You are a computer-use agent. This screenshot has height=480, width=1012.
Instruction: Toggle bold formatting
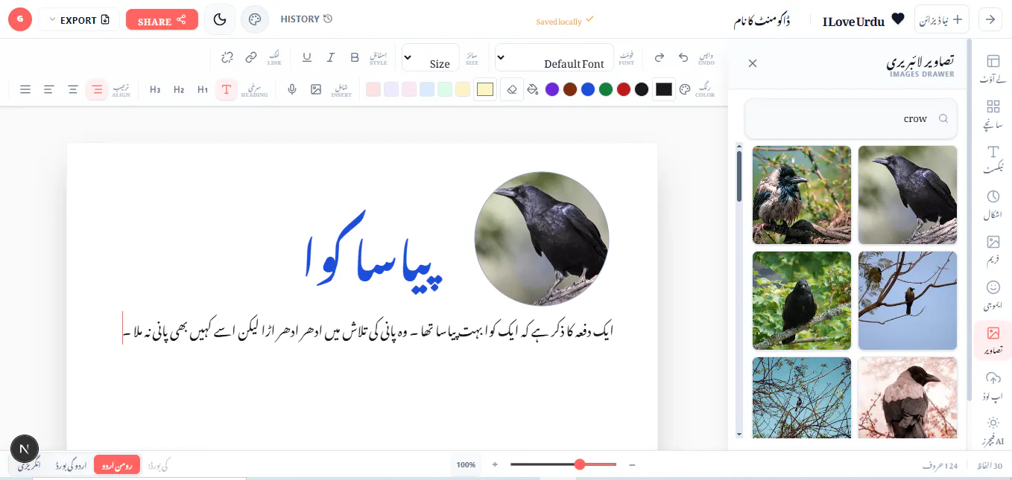click(355, 57)
